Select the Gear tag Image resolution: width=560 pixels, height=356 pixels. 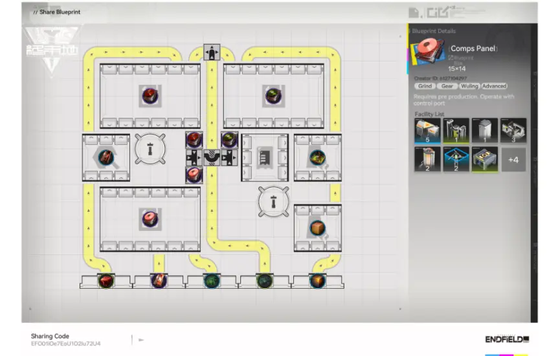pyautogui.click(x=447, y=86)
